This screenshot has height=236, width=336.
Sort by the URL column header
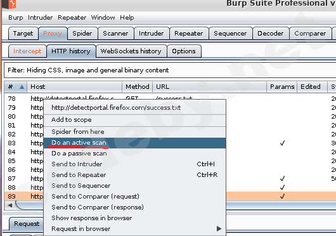tap(209, 87)
